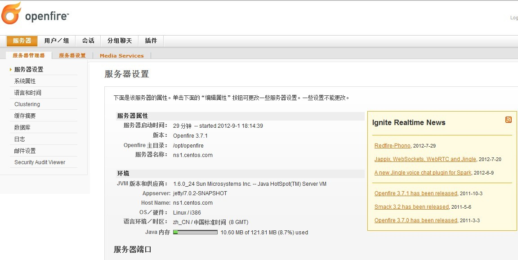Image resolution: width=518 pixels, height=260 pixels.
Task: Select the 服务器管理器 sub-tab
Action: 29,55
